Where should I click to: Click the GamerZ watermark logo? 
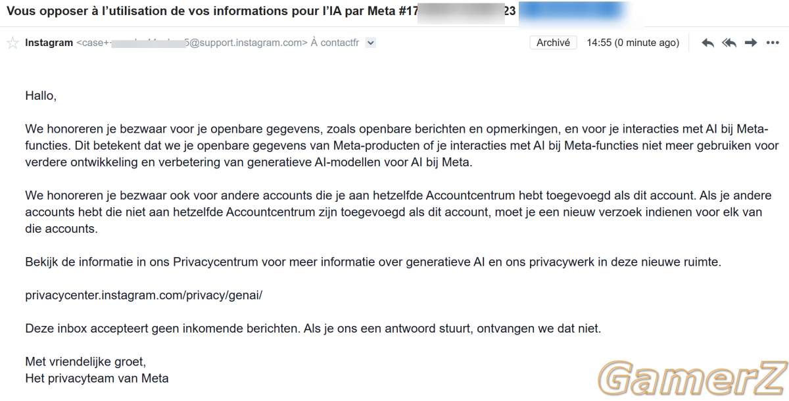[x=692, y=379]
